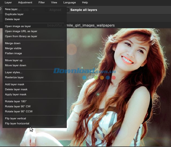Select Open from library as layer

pyautogui.click(x=34, y=36)
